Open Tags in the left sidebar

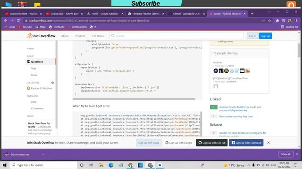click(x=34, y=69)
